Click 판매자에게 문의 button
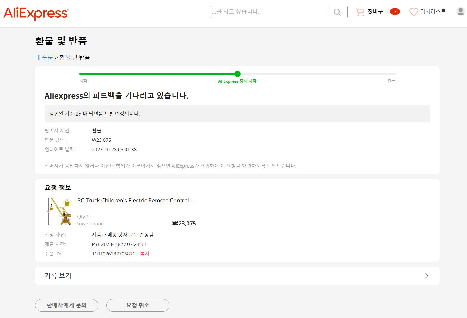The image size is (467, 318). (x=67, y=305)
